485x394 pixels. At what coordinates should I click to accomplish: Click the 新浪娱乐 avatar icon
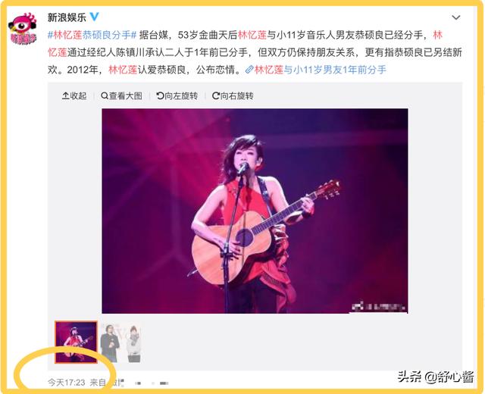click(22, 29)
